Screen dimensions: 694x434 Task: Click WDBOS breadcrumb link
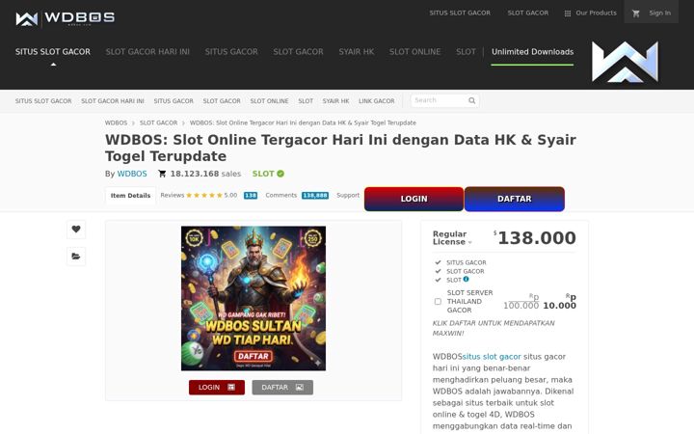(x=116, y=122)
